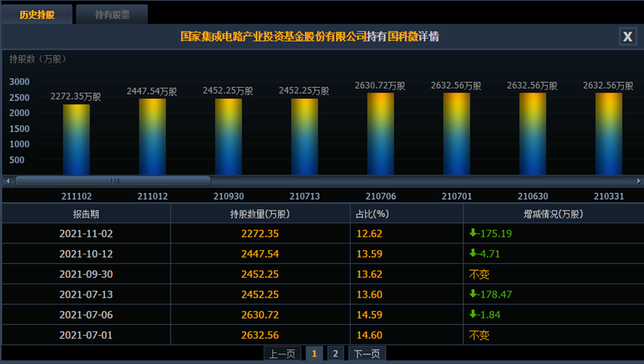
Task: Click the -175.19 decrease value
Action: tap(491, 234)
